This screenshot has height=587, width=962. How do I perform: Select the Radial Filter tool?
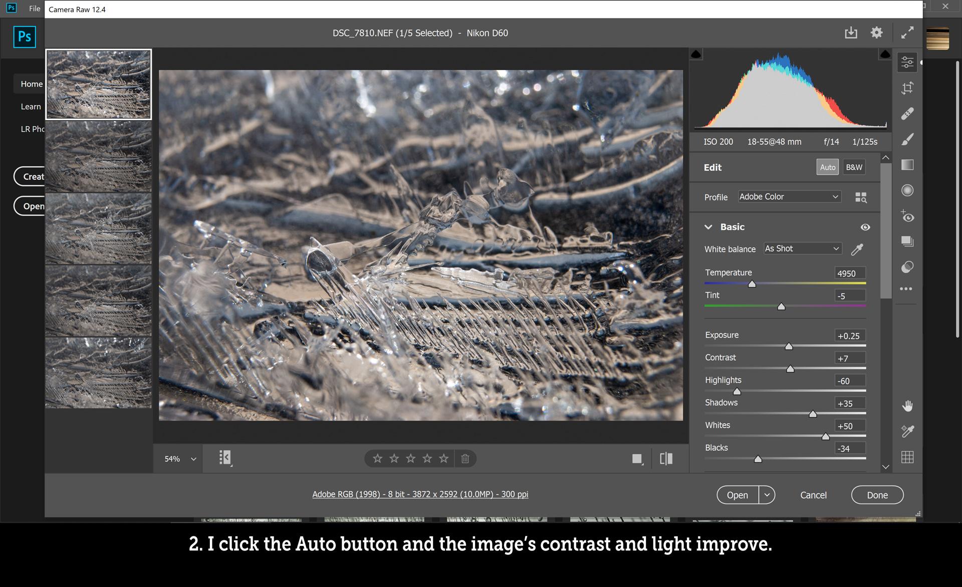tap(907, 190)
